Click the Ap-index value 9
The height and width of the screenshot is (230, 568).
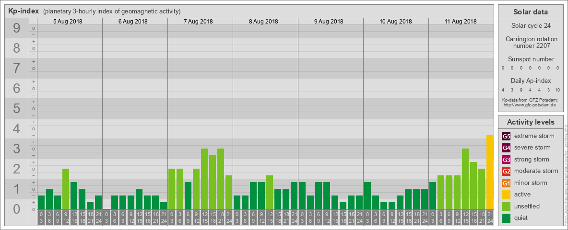point(521,90)
